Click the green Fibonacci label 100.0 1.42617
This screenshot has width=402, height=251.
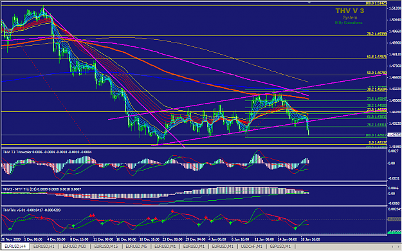376,135
